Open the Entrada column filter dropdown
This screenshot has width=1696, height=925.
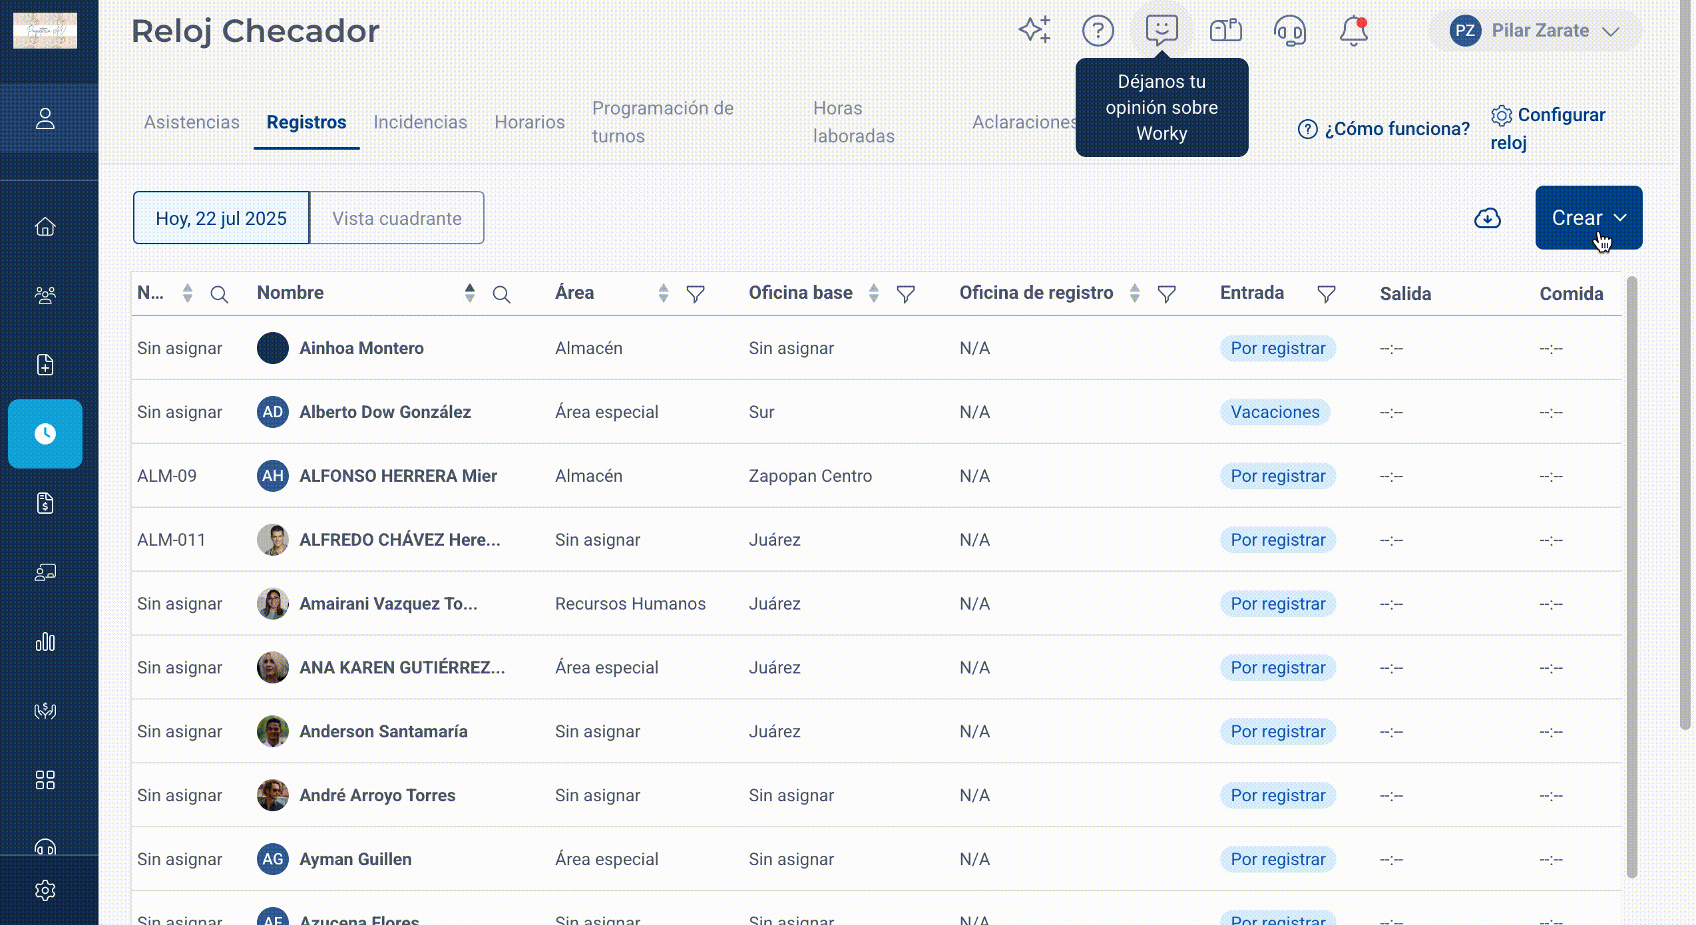pyautogui.click(x=1326, y=294)
